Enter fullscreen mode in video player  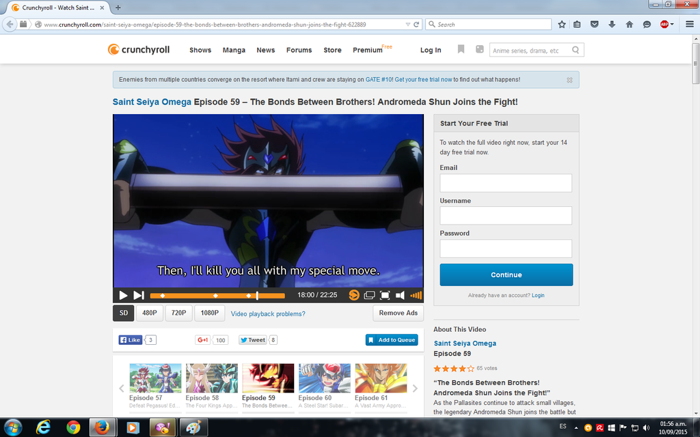tap(385, 295)
